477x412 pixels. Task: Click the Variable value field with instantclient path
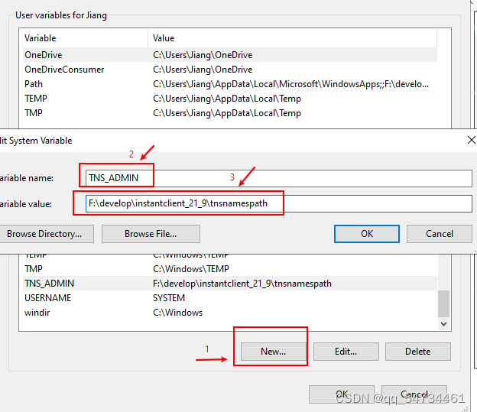(279, 203)
